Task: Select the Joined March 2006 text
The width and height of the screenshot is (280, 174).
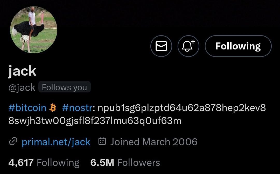Action: (153, 142)
